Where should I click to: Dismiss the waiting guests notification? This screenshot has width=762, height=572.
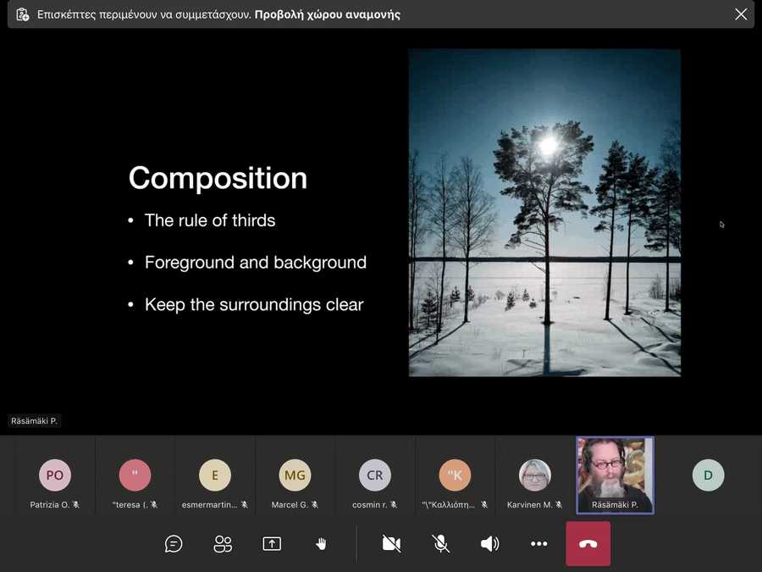coord(741,14)
